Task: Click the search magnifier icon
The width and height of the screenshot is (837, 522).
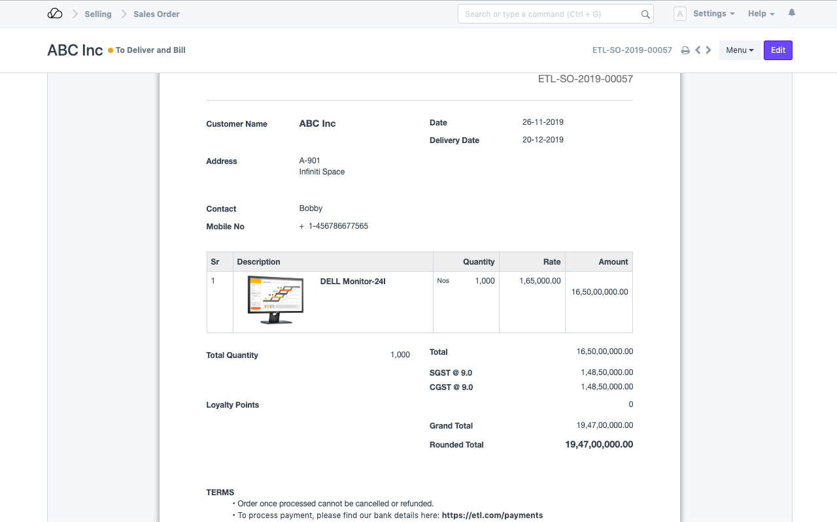Action: (x=645, y=14)
